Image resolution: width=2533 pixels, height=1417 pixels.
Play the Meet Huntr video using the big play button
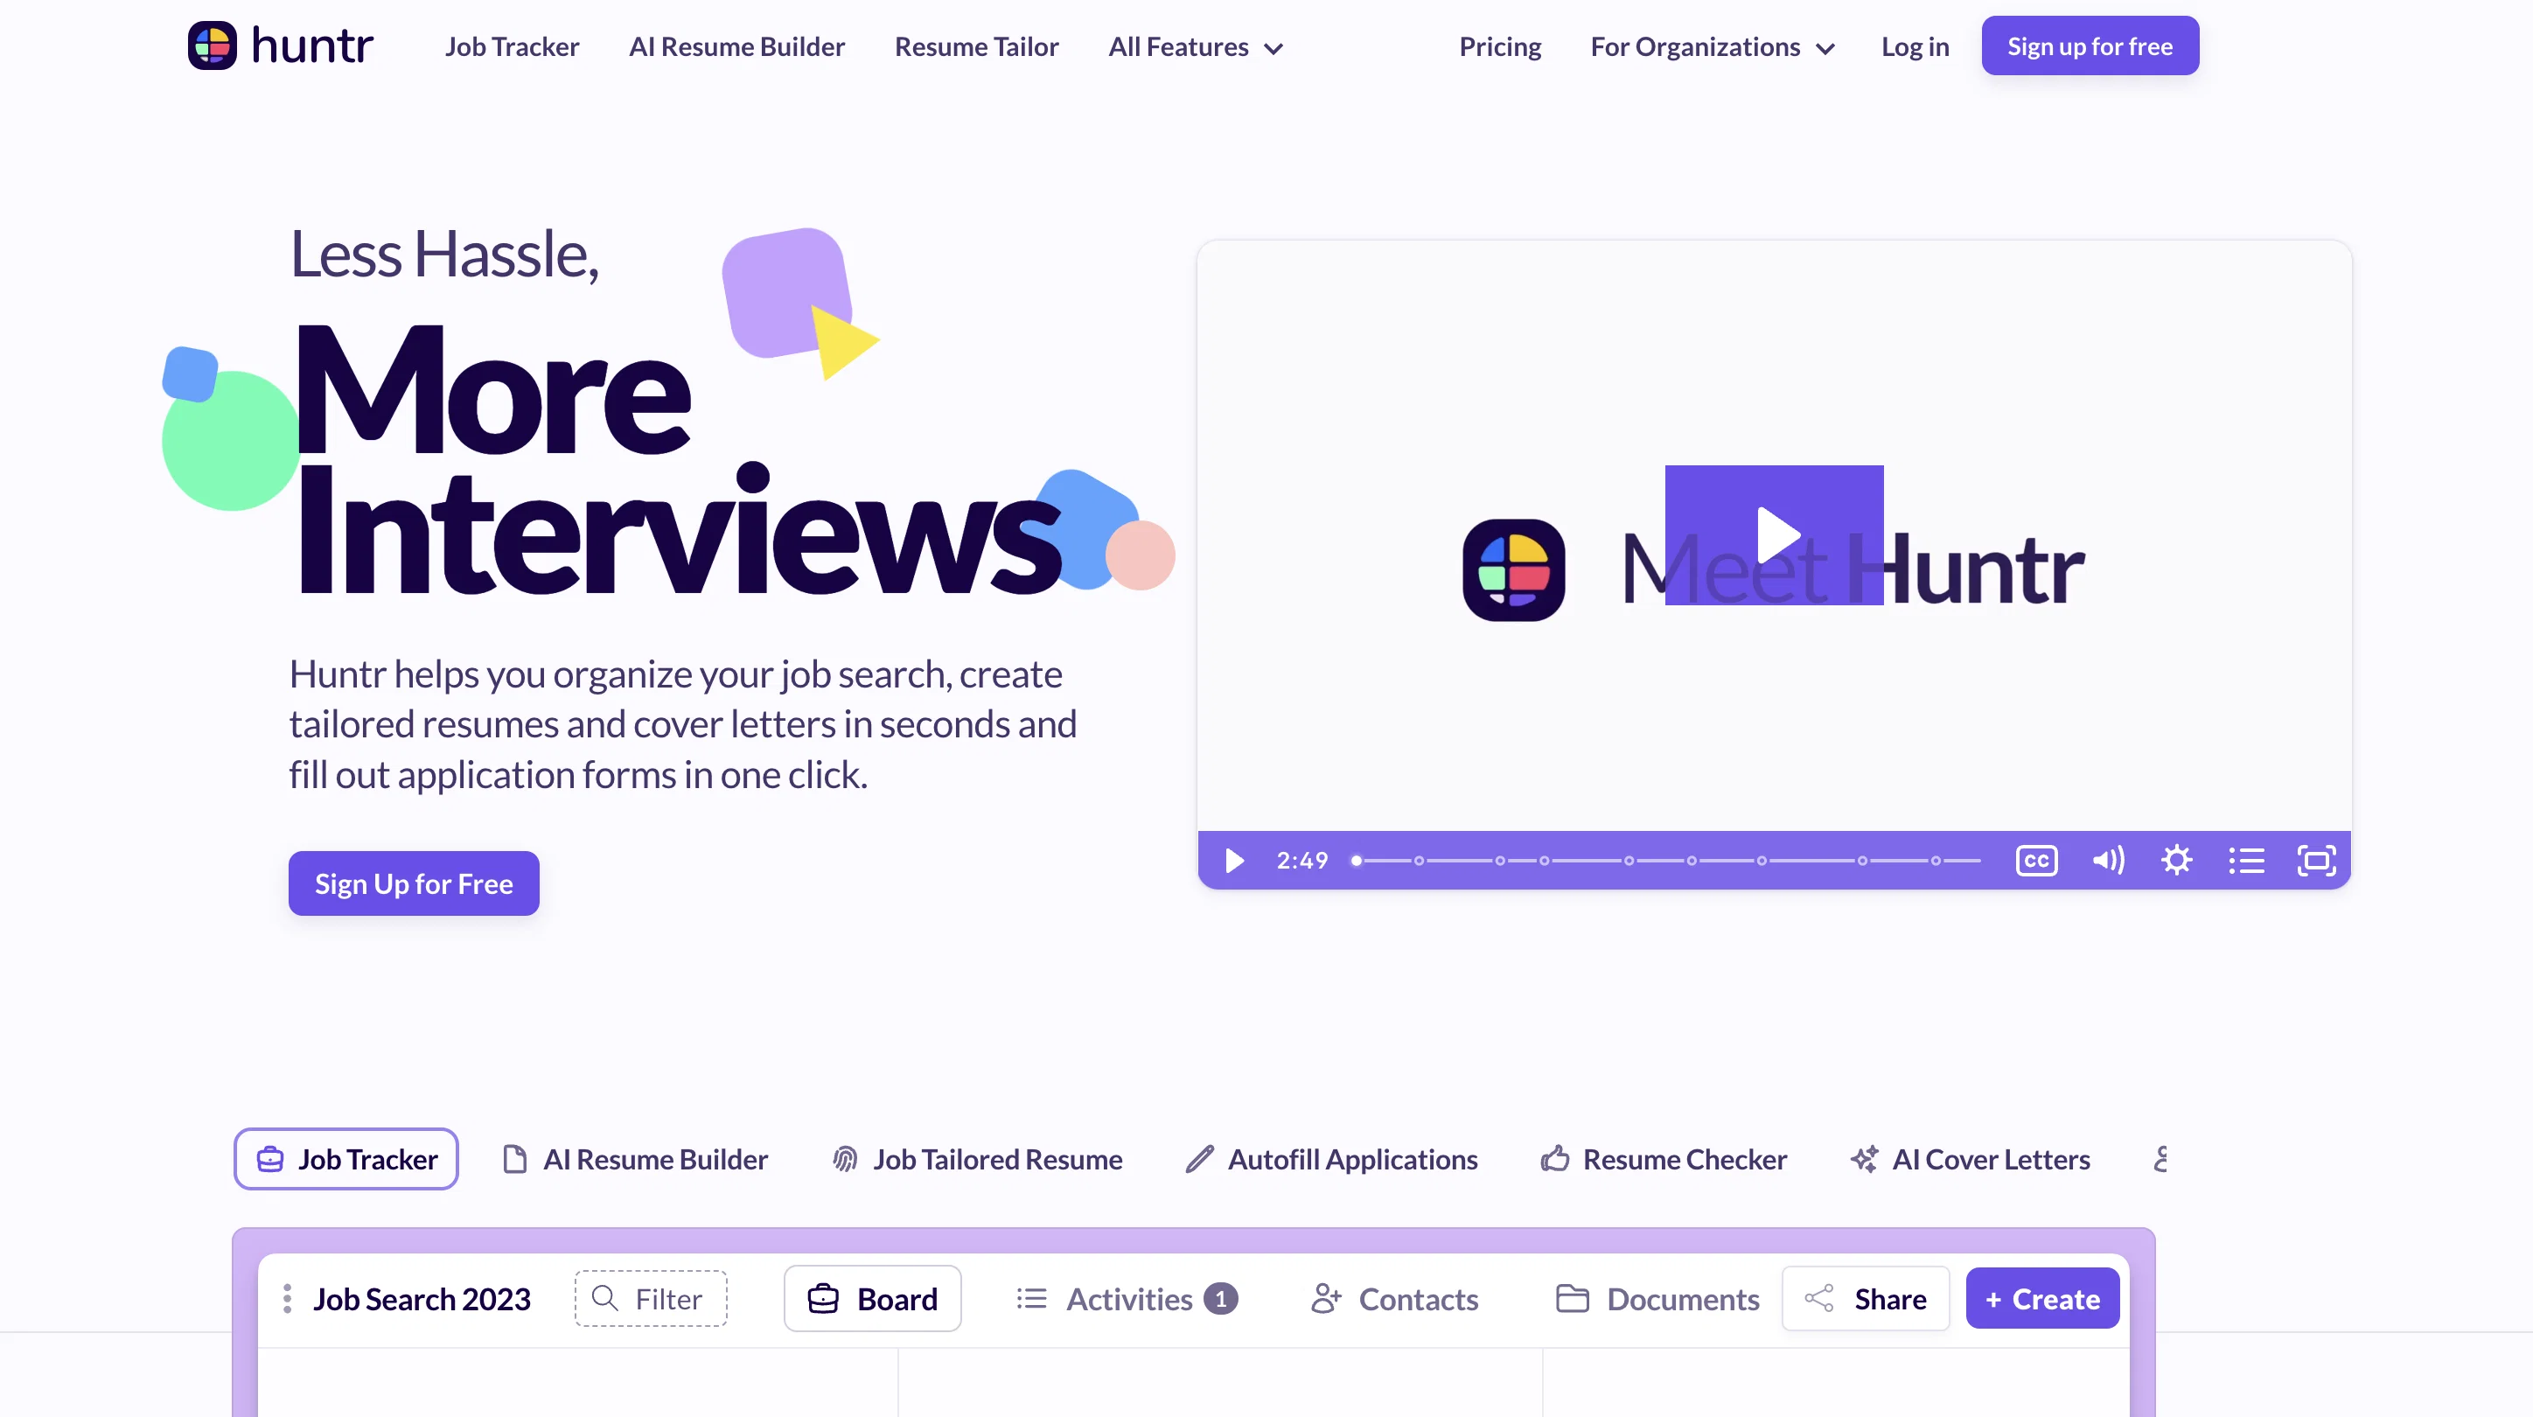(1774, 535)
